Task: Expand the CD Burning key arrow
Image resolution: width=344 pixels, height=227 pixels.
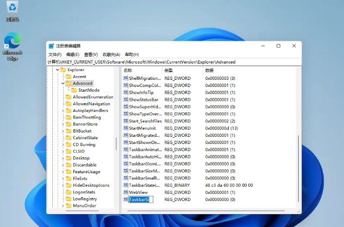Action: (62, 144)
